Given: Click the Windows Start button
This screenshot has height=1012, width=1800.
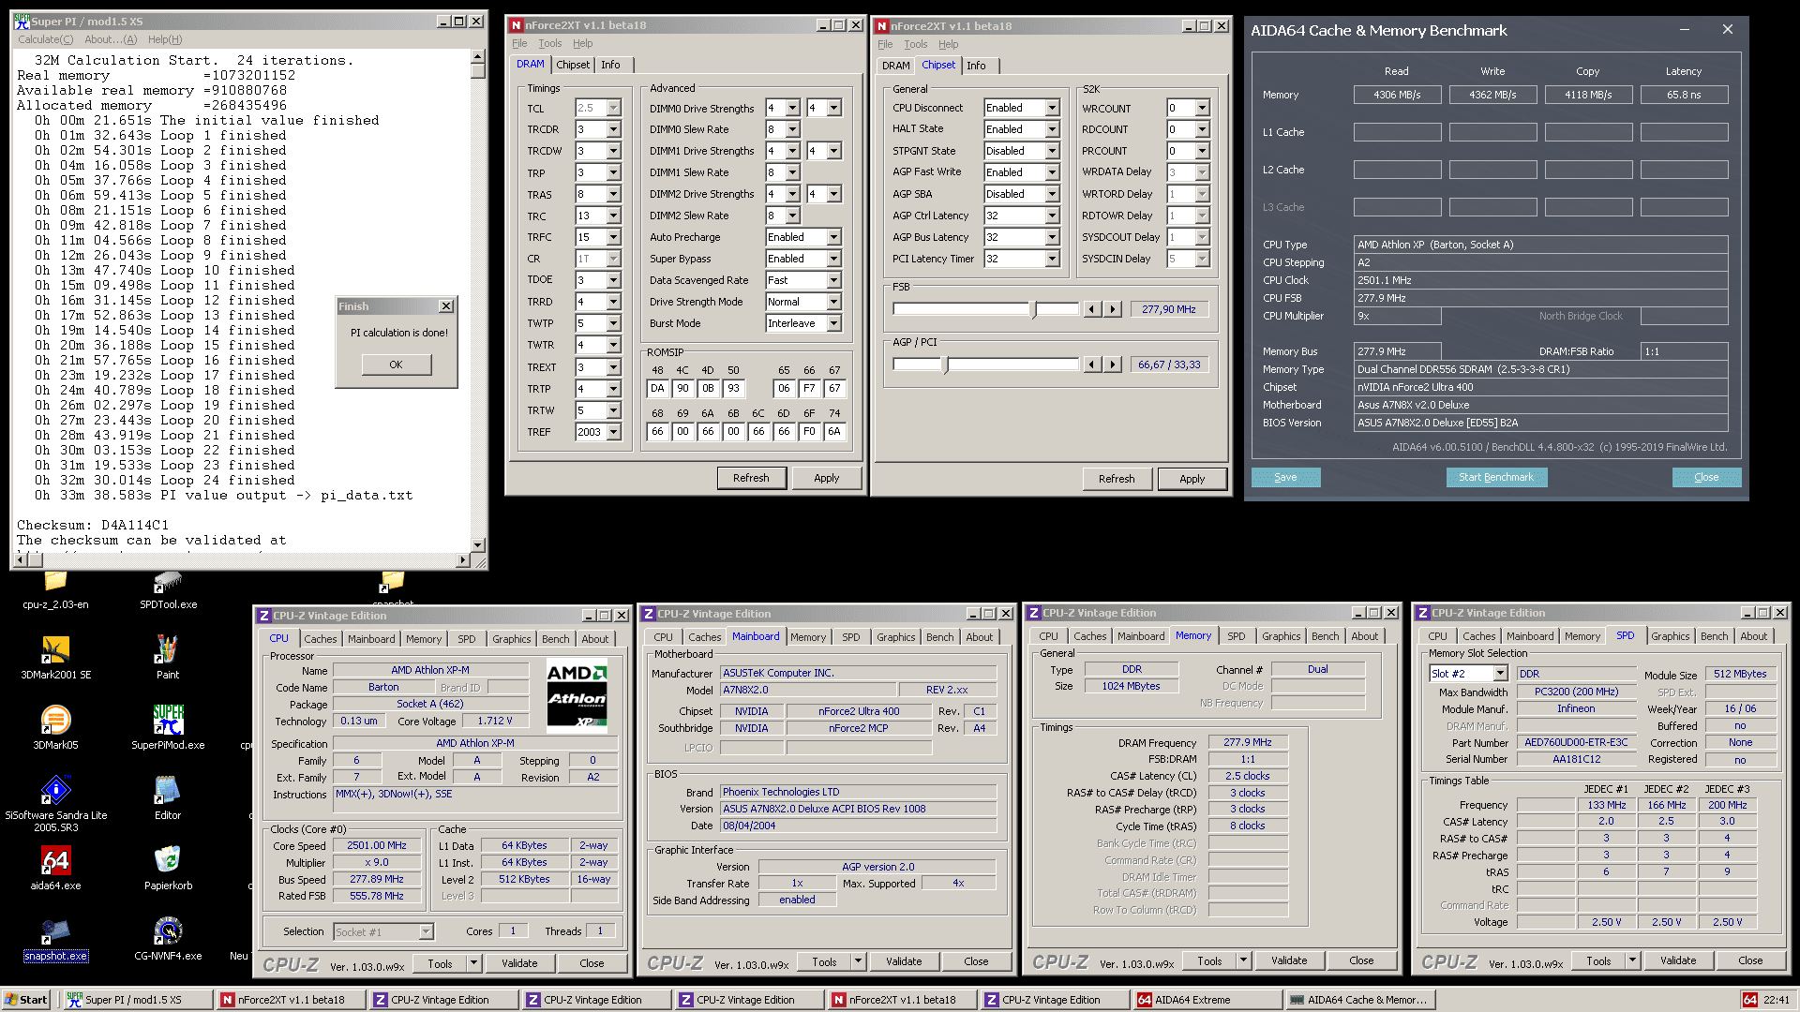Looking at the screenshot, I should [x=25, y=1000].
